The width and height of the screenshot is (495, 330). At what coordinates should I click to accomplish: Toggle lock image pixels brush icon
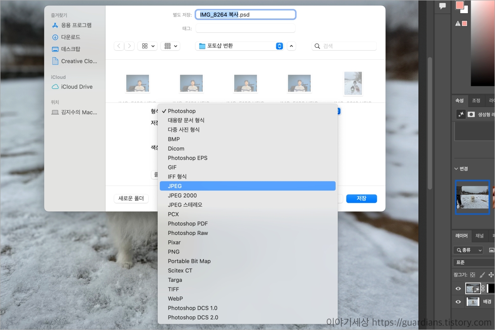click(481, 275)
